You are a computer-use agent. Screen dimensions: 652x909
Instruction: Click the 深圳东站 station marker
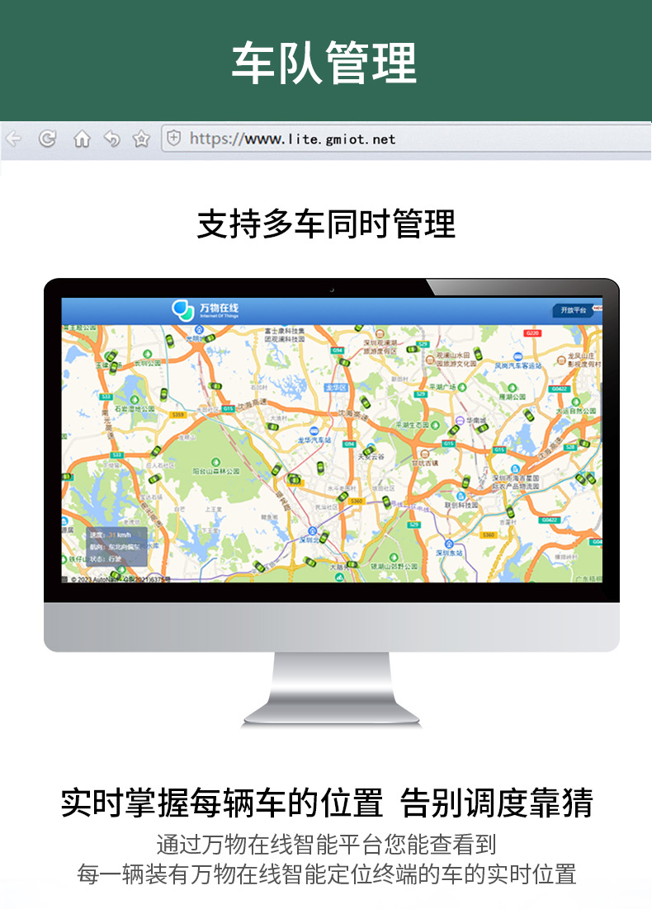[449, 544]
